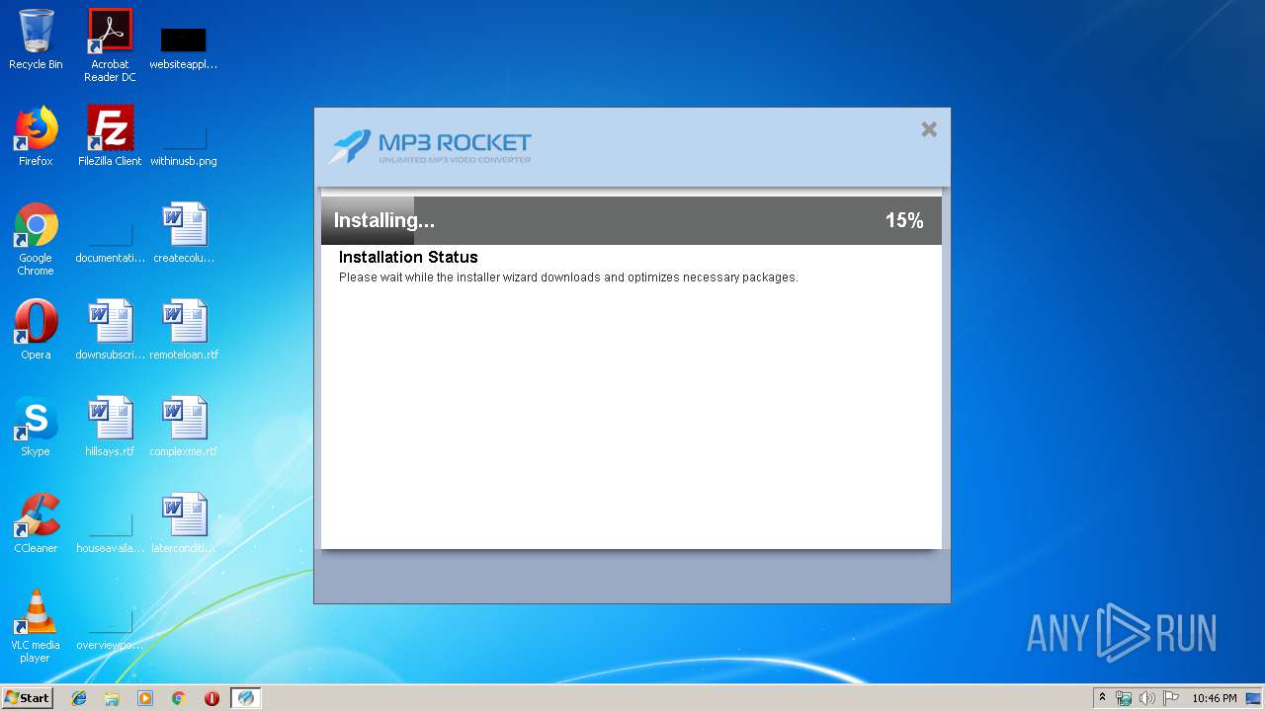Launch CCleaner from the desktop
Screen dimensions: 1265x711
pyautogui.click(x=36, y=523)
